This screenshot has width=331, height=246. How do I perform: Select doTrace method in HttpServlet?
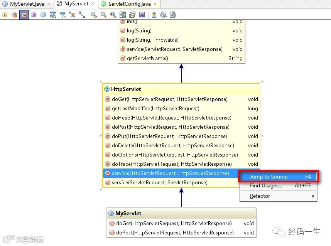pyautogui.click(x=181, y=164)
